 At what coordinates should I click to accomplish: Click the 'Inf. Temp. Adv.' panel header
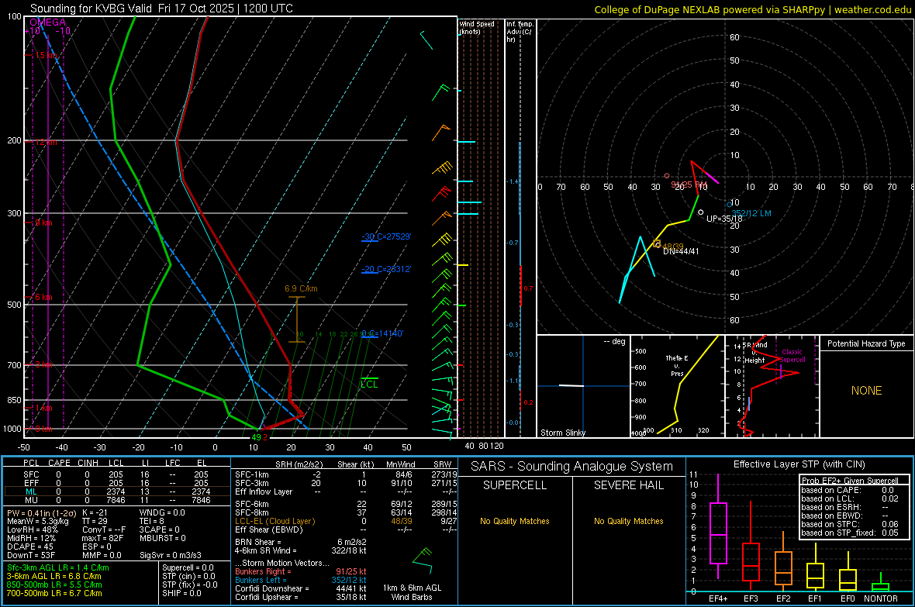click(520, 32)
